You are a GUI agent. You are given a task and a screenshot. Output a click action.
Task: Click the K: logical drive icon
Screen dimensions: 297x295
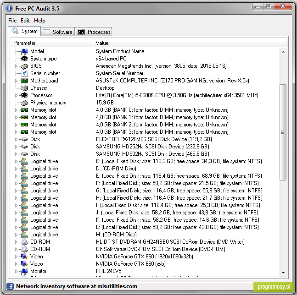[x=24, y=220]
